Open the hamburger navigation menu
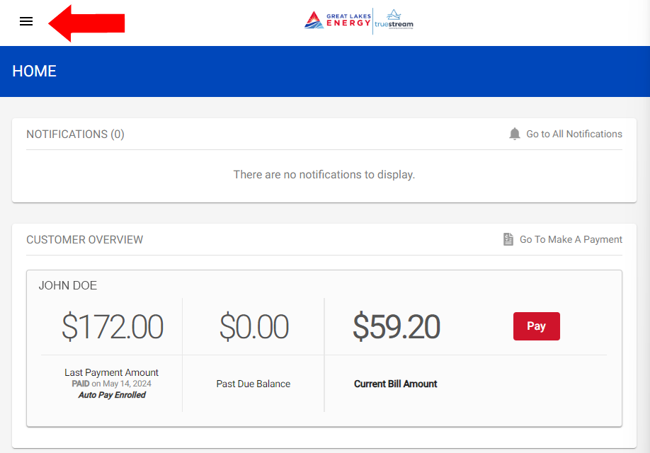 (26, 21)
